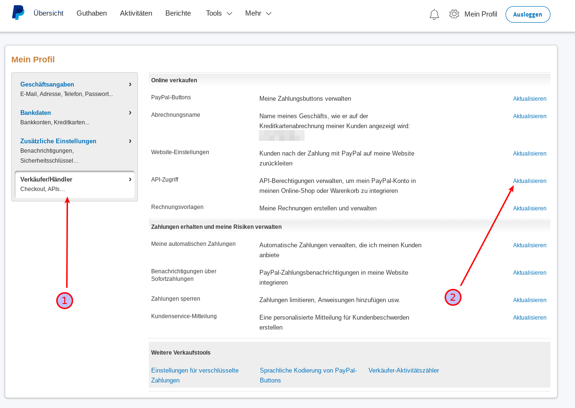The image size is (575, 408).
Task: Open the Verkäufer-Aktivitätszähler link
Action: tap(403, 371)
